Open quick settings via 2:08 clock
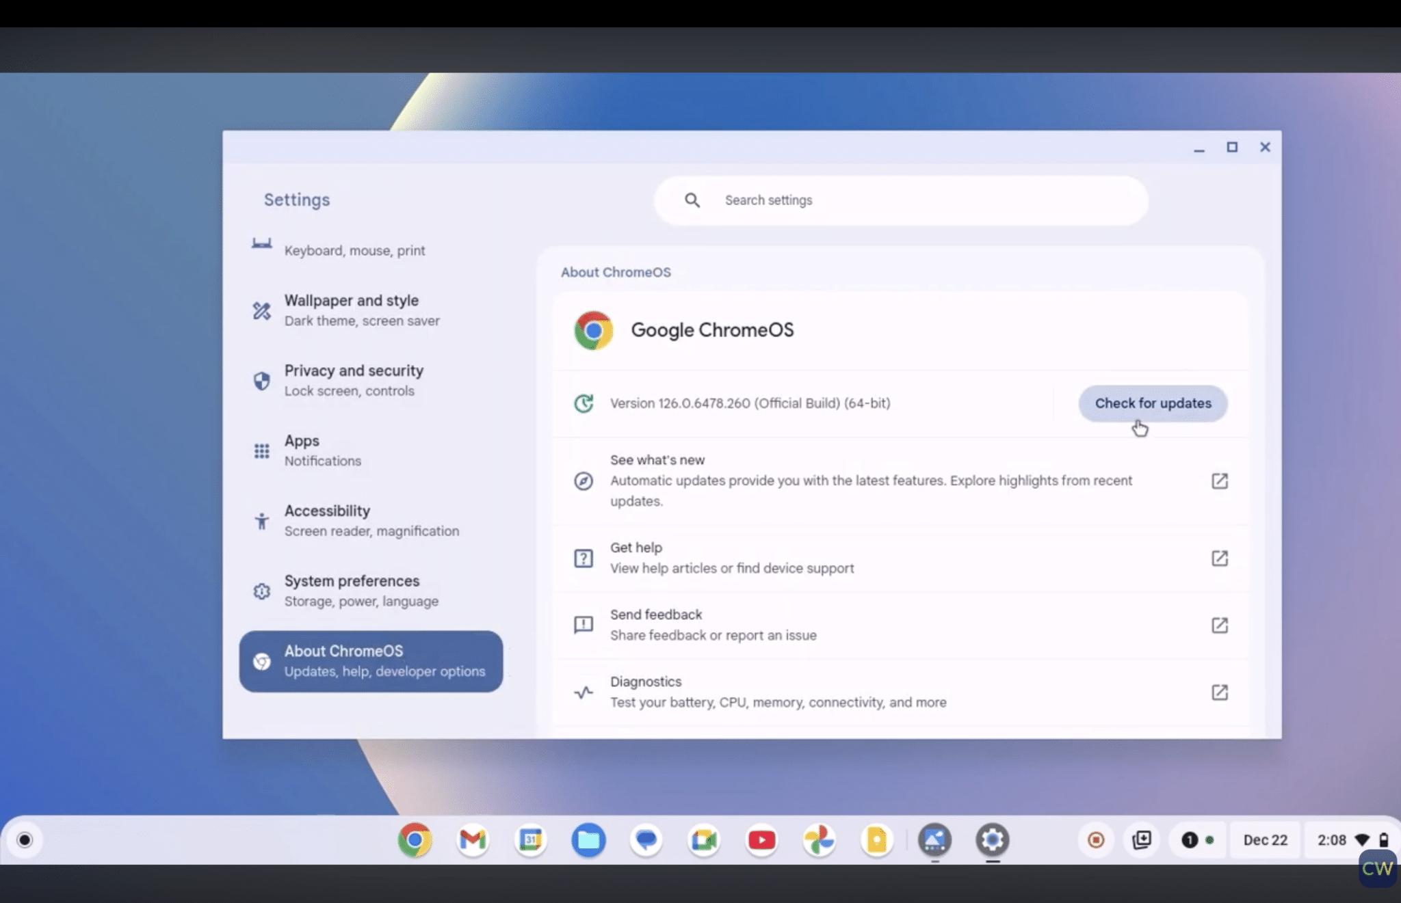 [x=1352, y=840]
